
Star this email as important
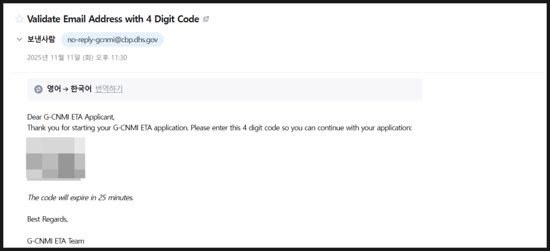coord(19,19)
